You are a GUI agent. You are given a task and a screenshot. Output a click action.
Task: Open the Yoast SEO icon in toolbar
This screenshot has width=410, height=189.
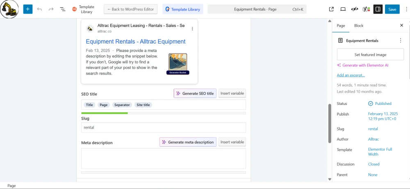366,9
